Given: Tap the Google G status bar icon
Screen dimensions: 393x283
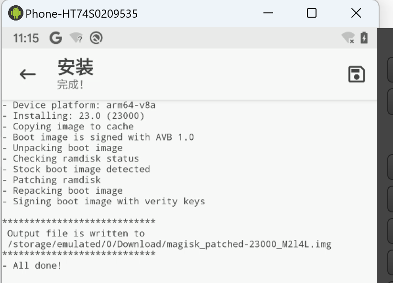Looking at the screenshot, I should click(56, 38).
